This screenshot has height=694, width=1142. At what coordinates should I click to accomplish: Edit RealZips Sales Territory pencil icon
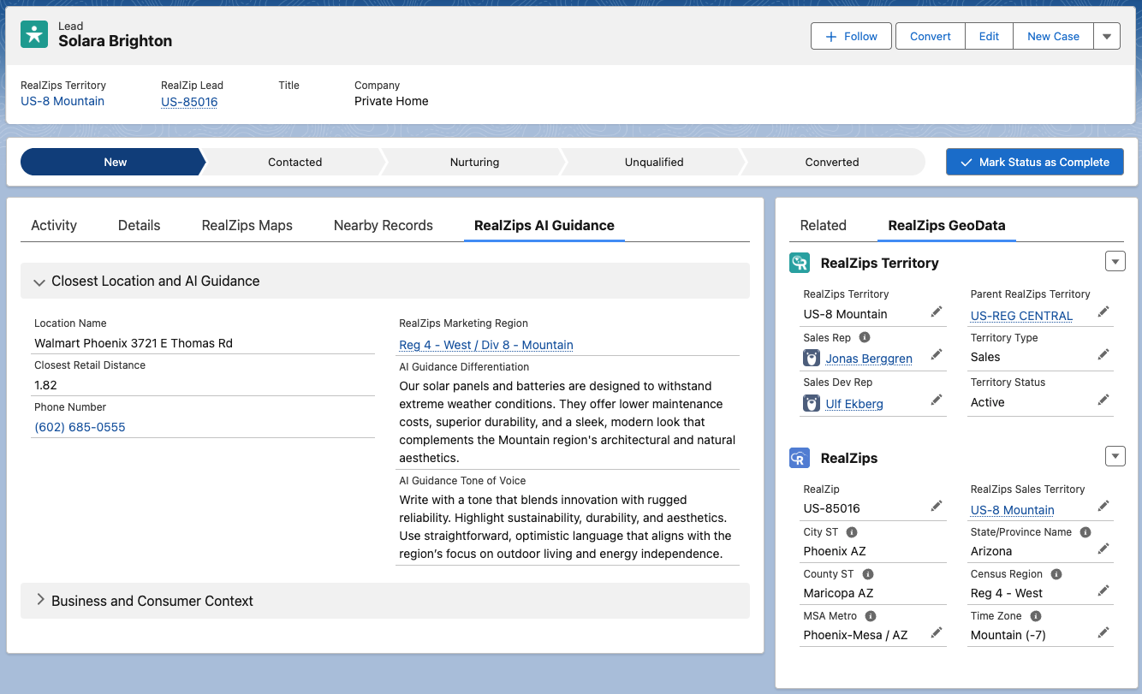(x=1103, y=507)
